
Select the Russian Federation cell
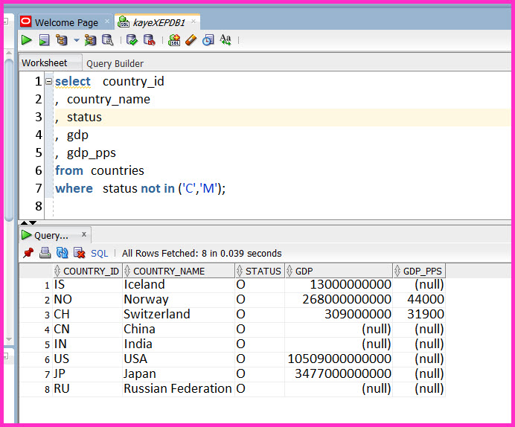(178, 389)
